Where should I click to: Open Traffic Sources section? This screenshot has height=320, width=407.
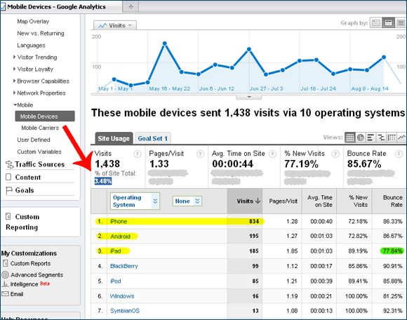click(40, 164)
